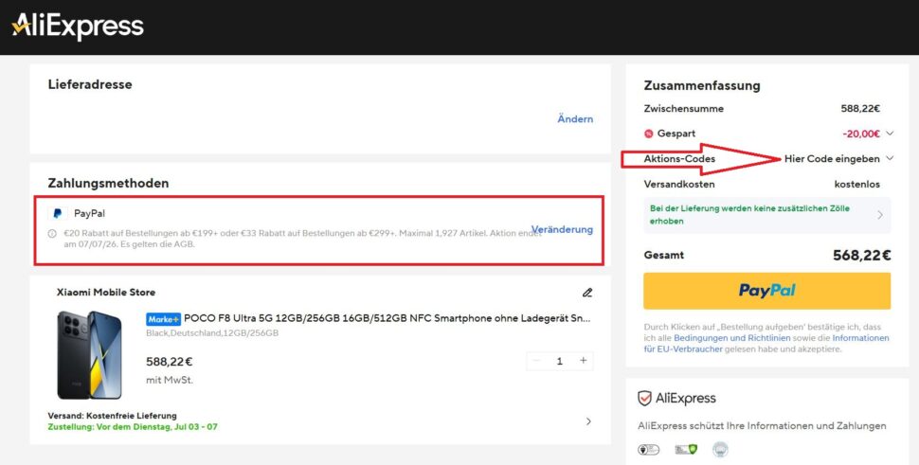Click the green shield security badge
The height and width of the screenshot is (465, 919).
click(686, 450)
